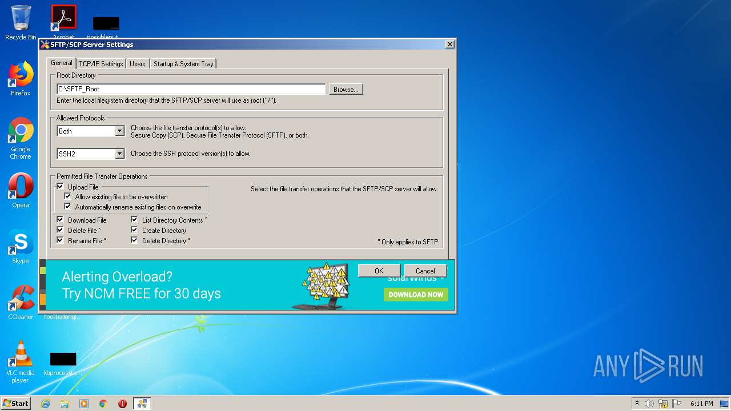Click the DOWNLOAD NOW ad button
The image size is (731, 411).
pyautogui.click(x=416, y=295)
